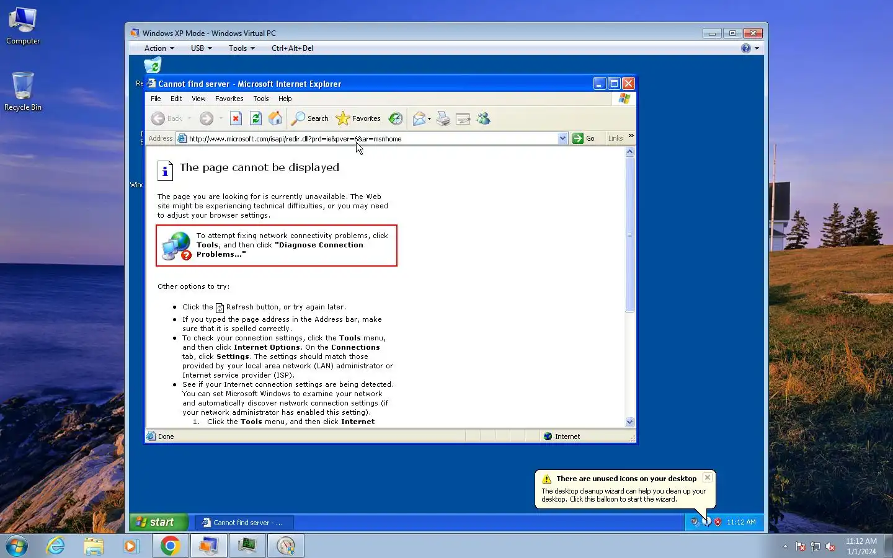Open Windows Media Player from taskbar
This screenshot has height=558, width=893.
pos(131,546)
